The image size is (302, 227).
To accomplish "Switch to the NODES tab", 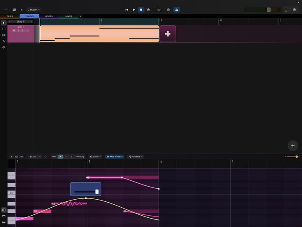I will 49,16.
